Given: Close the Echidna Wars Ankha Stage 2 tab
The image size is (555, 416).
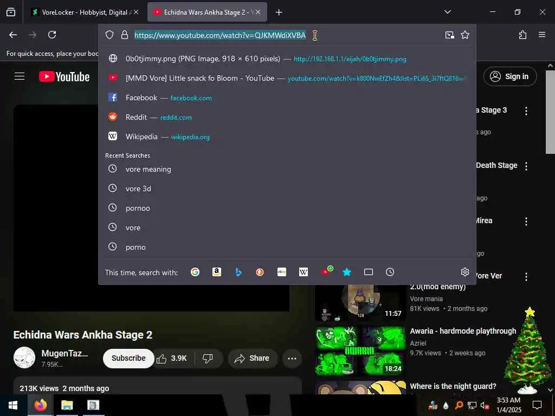Looking at the screenshot, I should pos(258,12).
